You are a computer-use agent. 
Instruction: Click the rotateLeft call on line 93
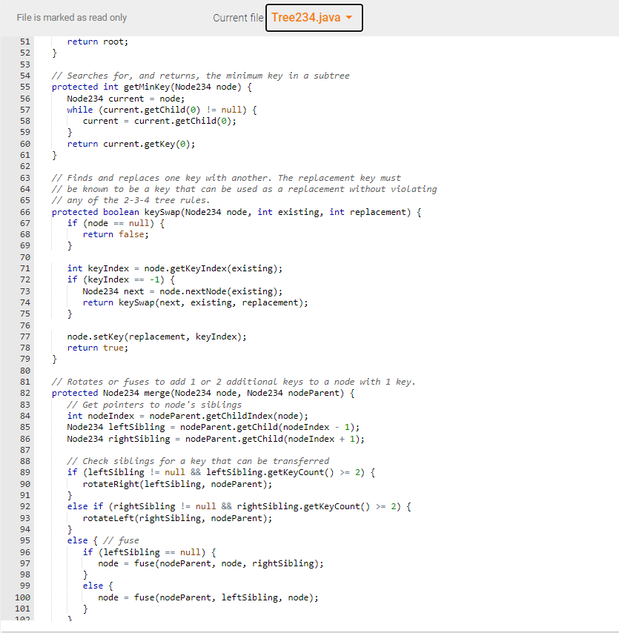tap(111, 517)
